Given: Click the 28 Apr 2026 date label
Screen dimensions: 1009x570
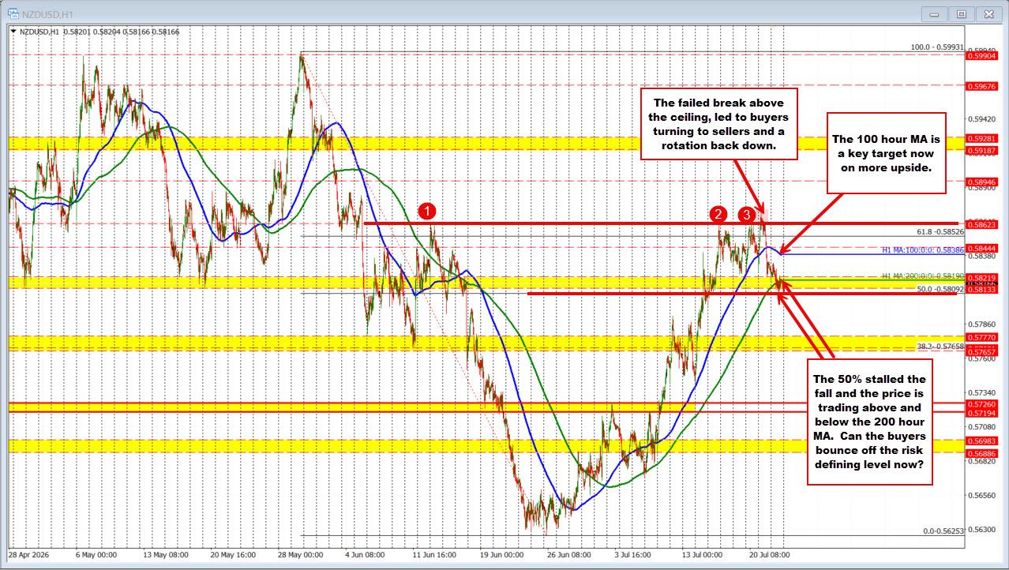Looking at the screenshot, I should (28, 554).
